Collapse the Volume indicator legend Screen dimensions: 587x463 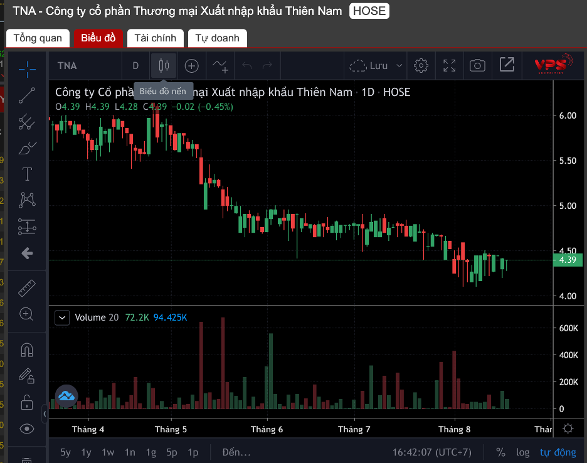coord(62,317)
